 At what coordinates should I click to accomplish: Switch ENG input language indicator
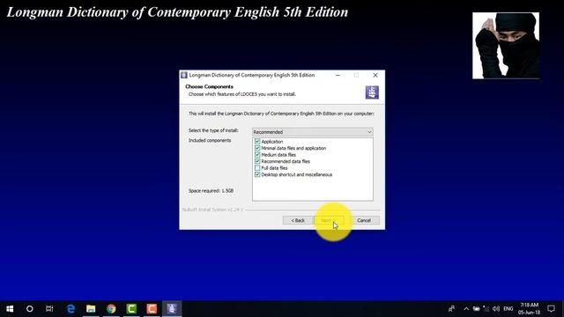click(508, 309)
